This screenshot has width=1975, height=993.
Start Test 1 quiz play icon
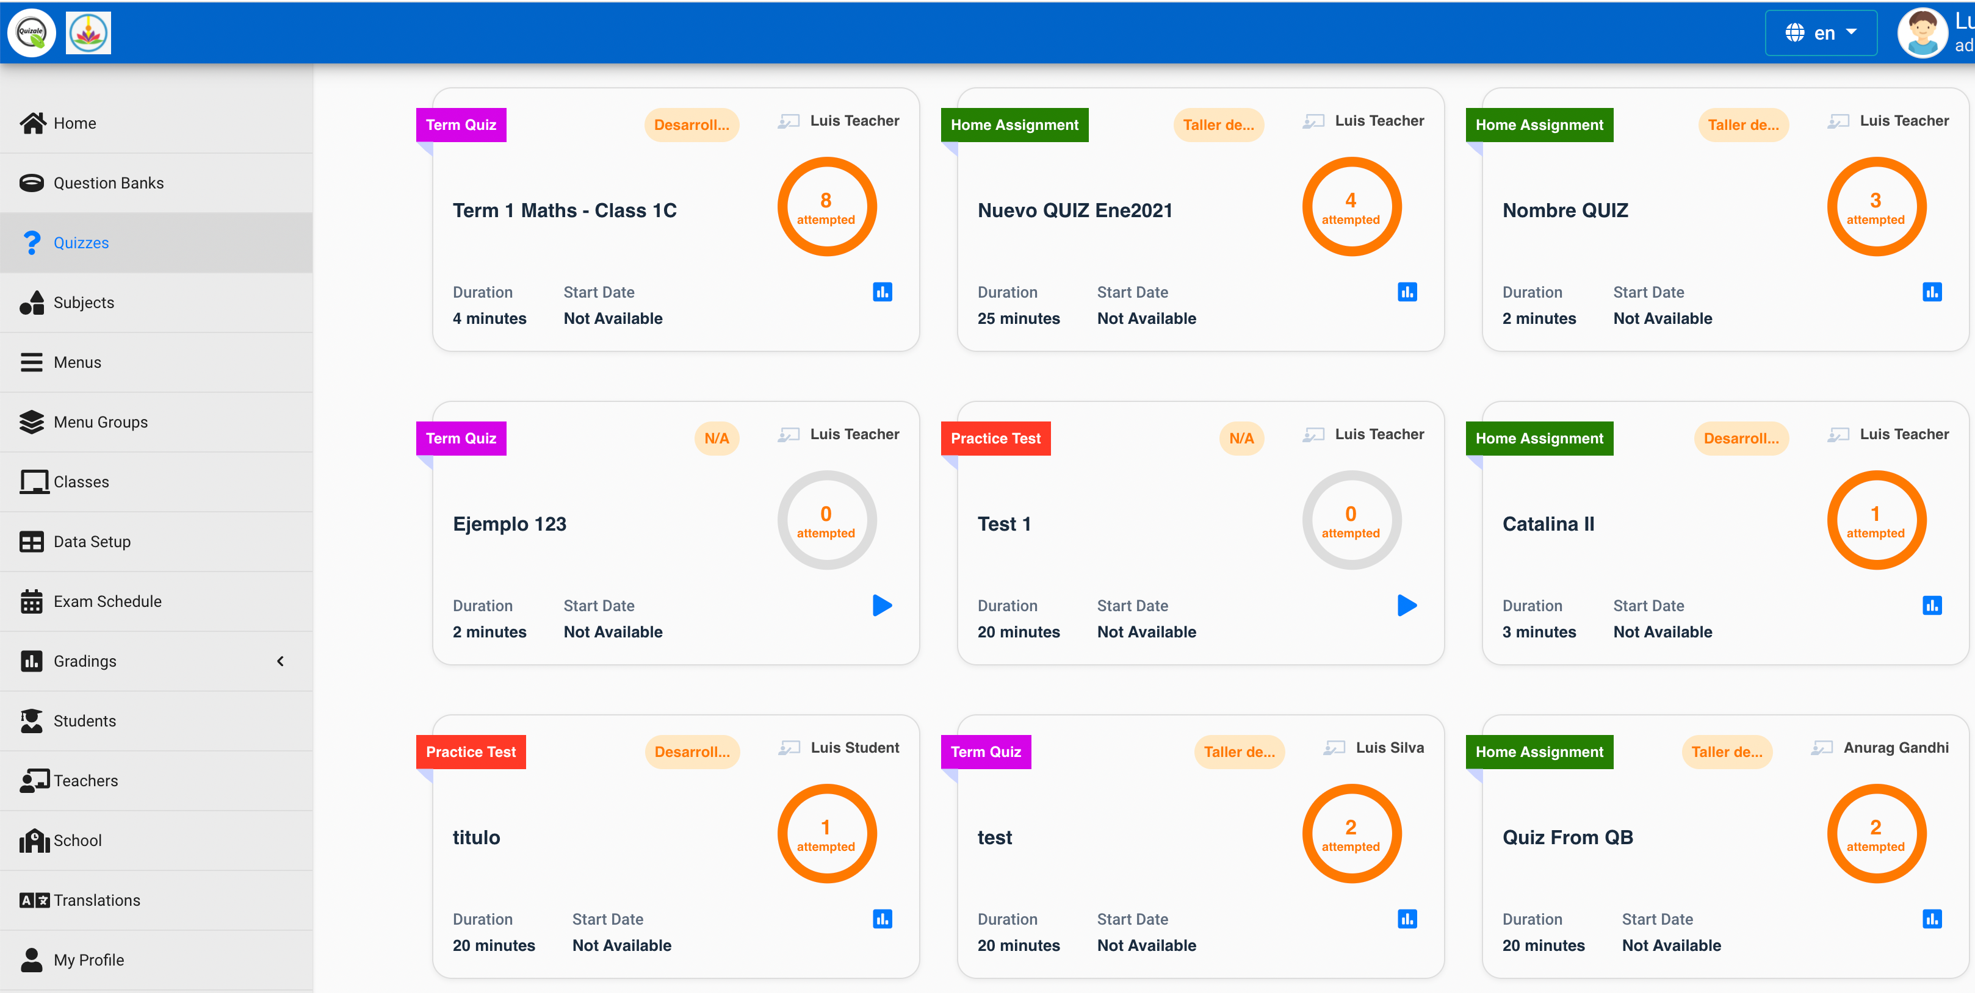1407,605
